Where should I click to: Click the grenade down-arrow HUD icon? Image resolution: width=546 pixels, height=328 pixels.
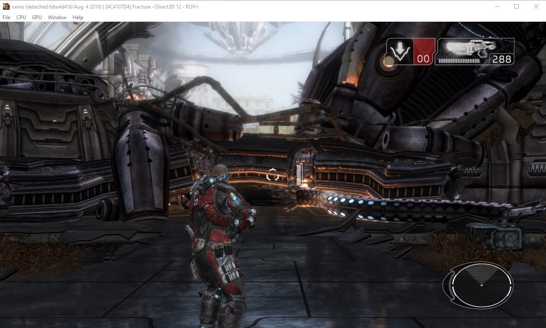400,52
